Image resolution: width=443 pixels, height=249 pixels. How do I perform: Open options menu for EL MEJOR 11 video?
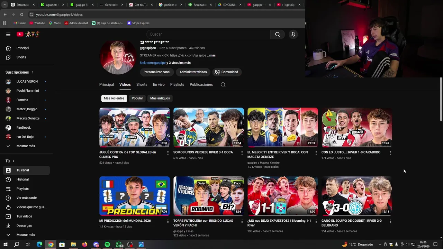[x=316, y=153]
